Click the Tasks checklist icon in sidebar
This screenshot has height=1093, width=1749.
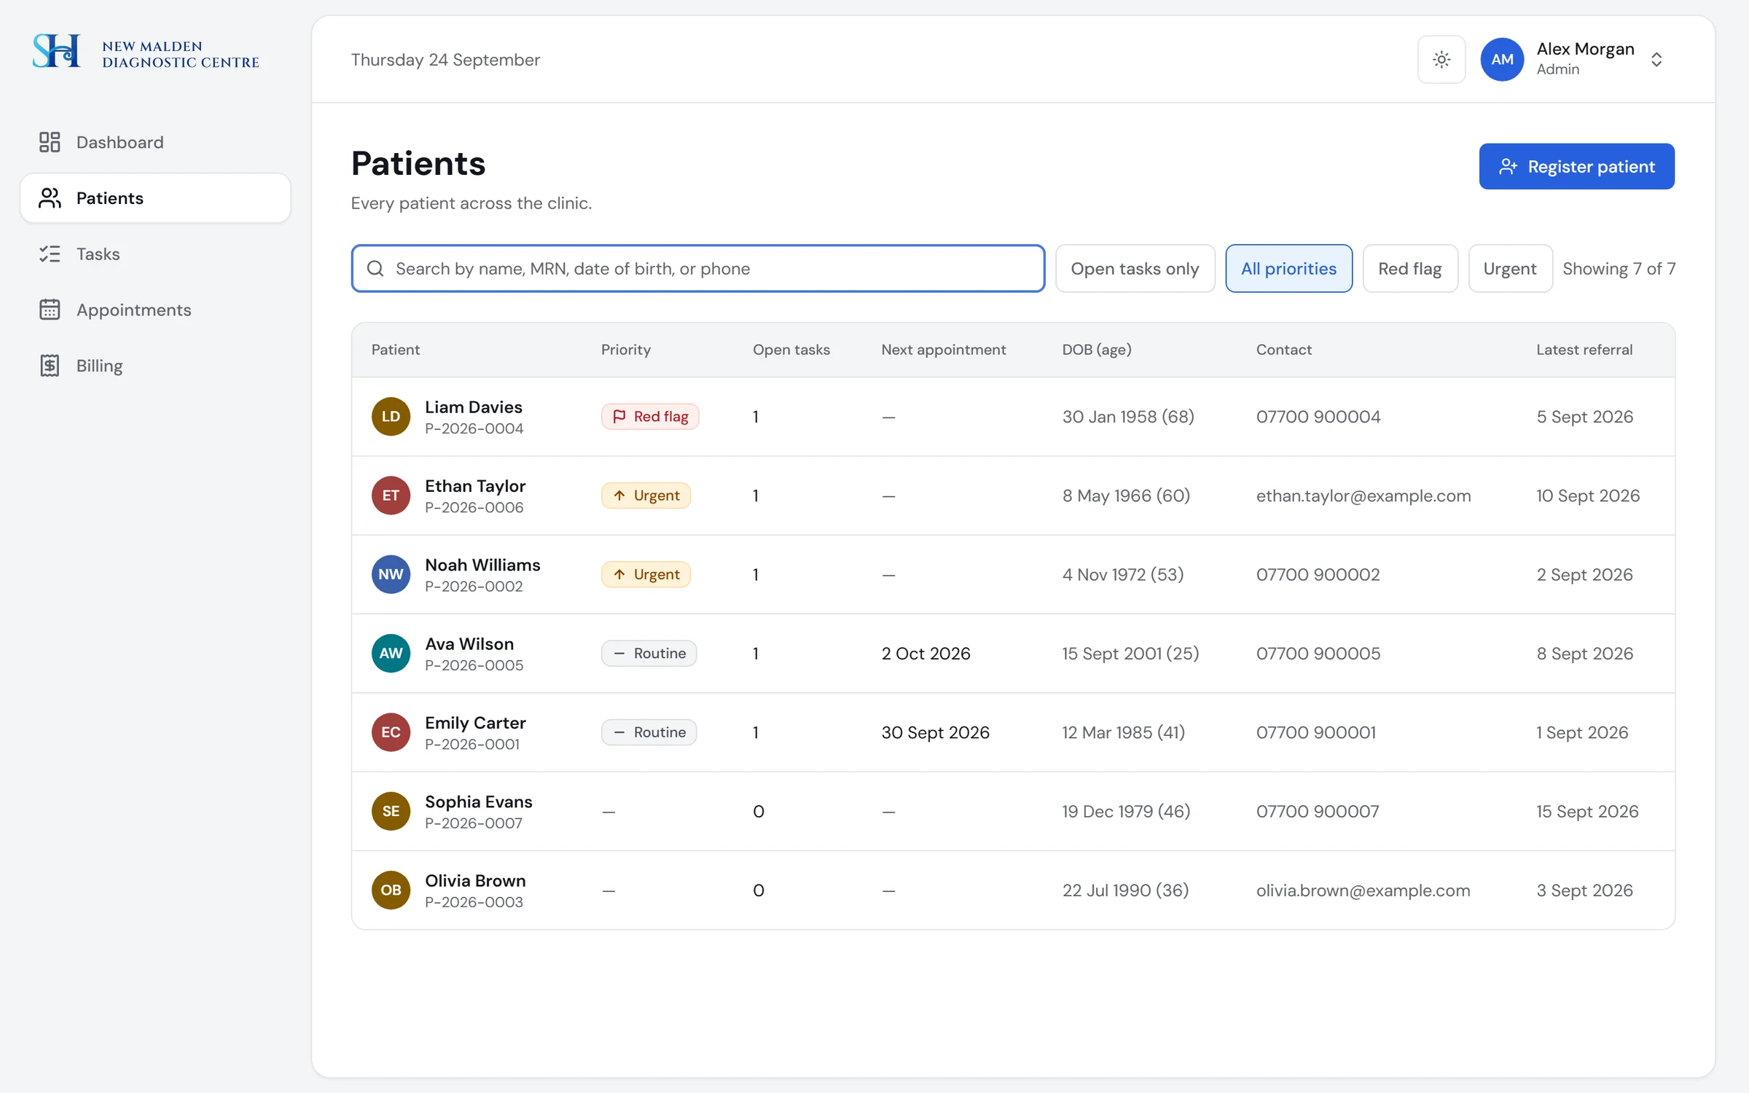[x=50, y=254]
